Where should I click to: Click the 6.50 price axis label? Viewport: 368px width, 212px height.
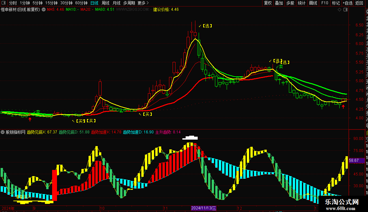pos(359,25)
